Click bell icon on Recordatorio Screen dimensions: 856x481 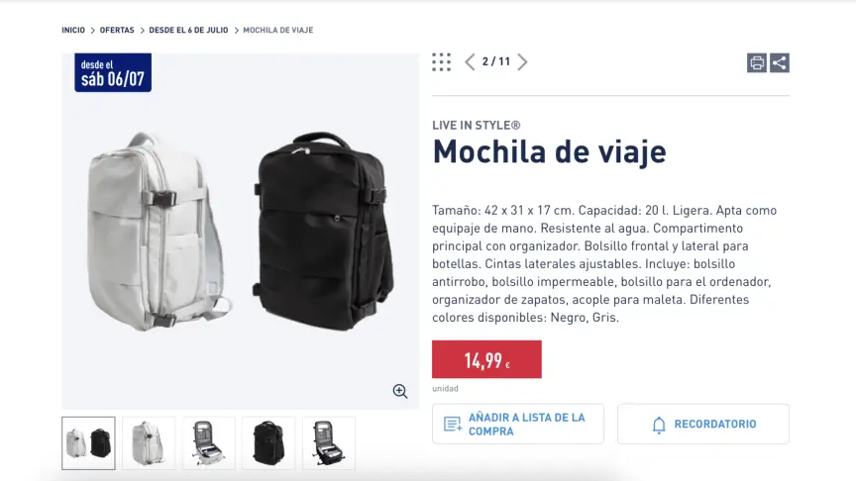659,425
